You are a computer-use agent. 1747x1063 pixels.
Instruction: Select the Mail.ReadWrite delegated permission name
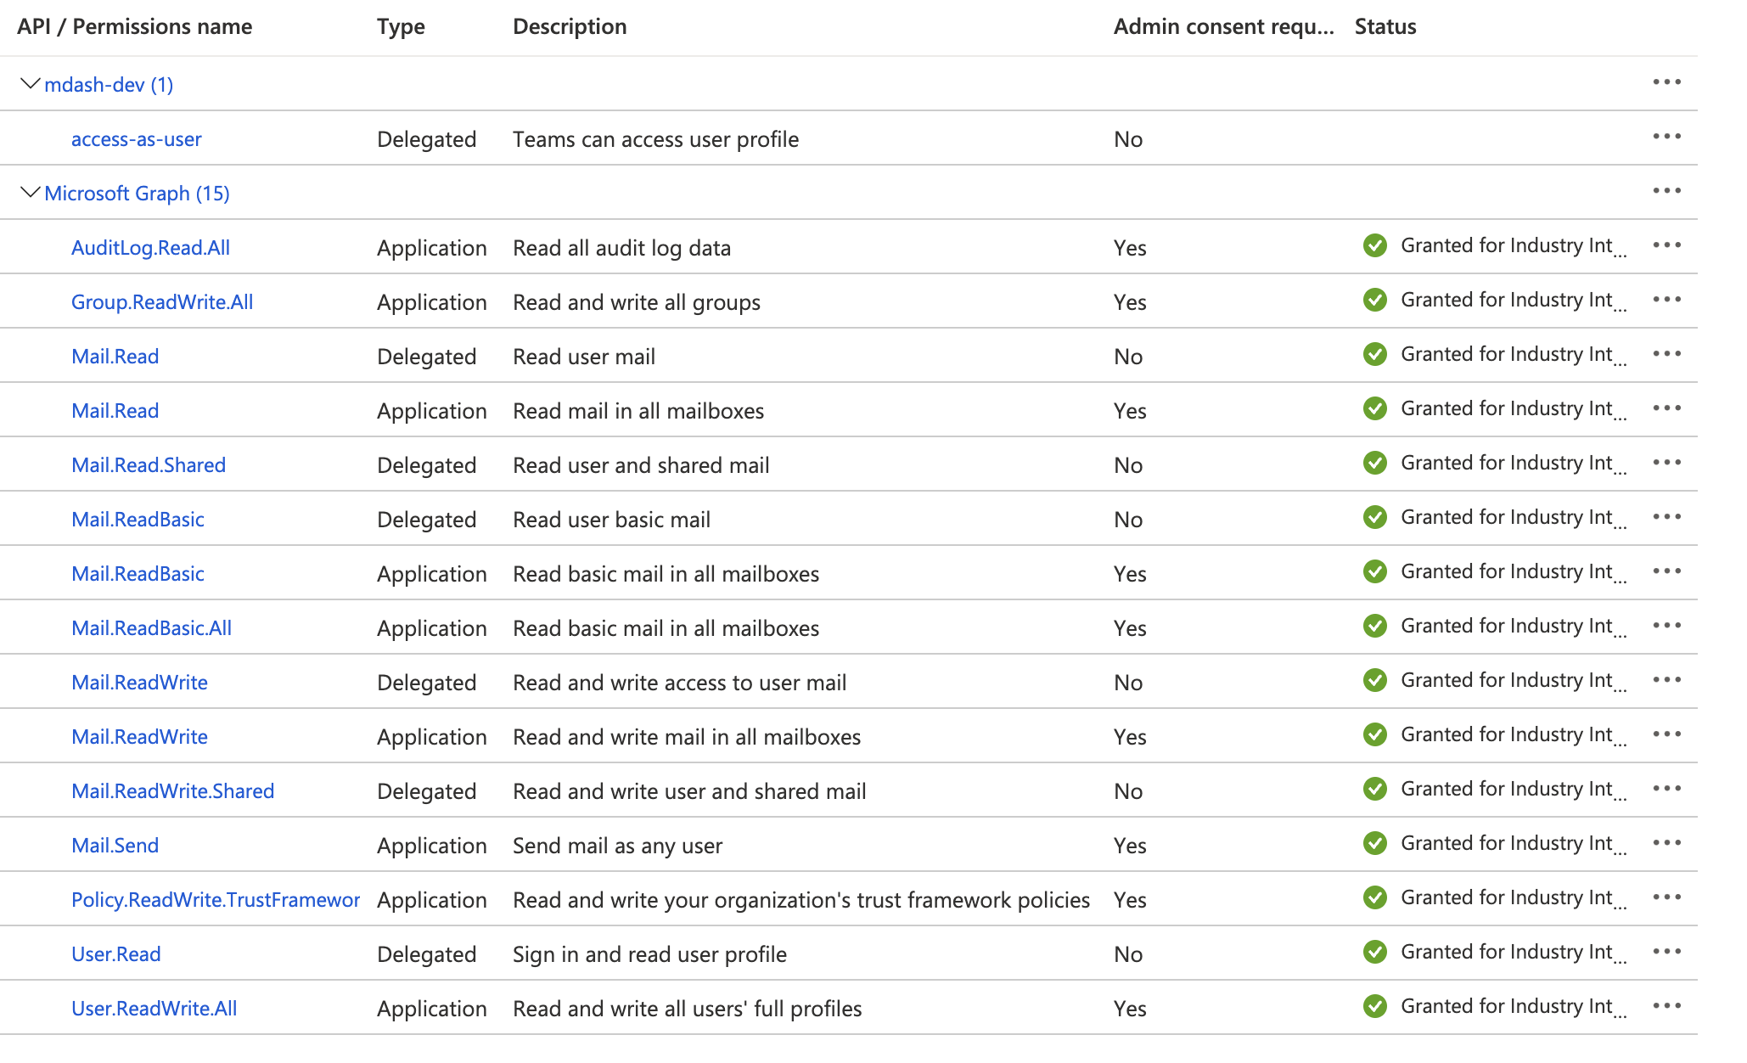[x=139, y=682]
